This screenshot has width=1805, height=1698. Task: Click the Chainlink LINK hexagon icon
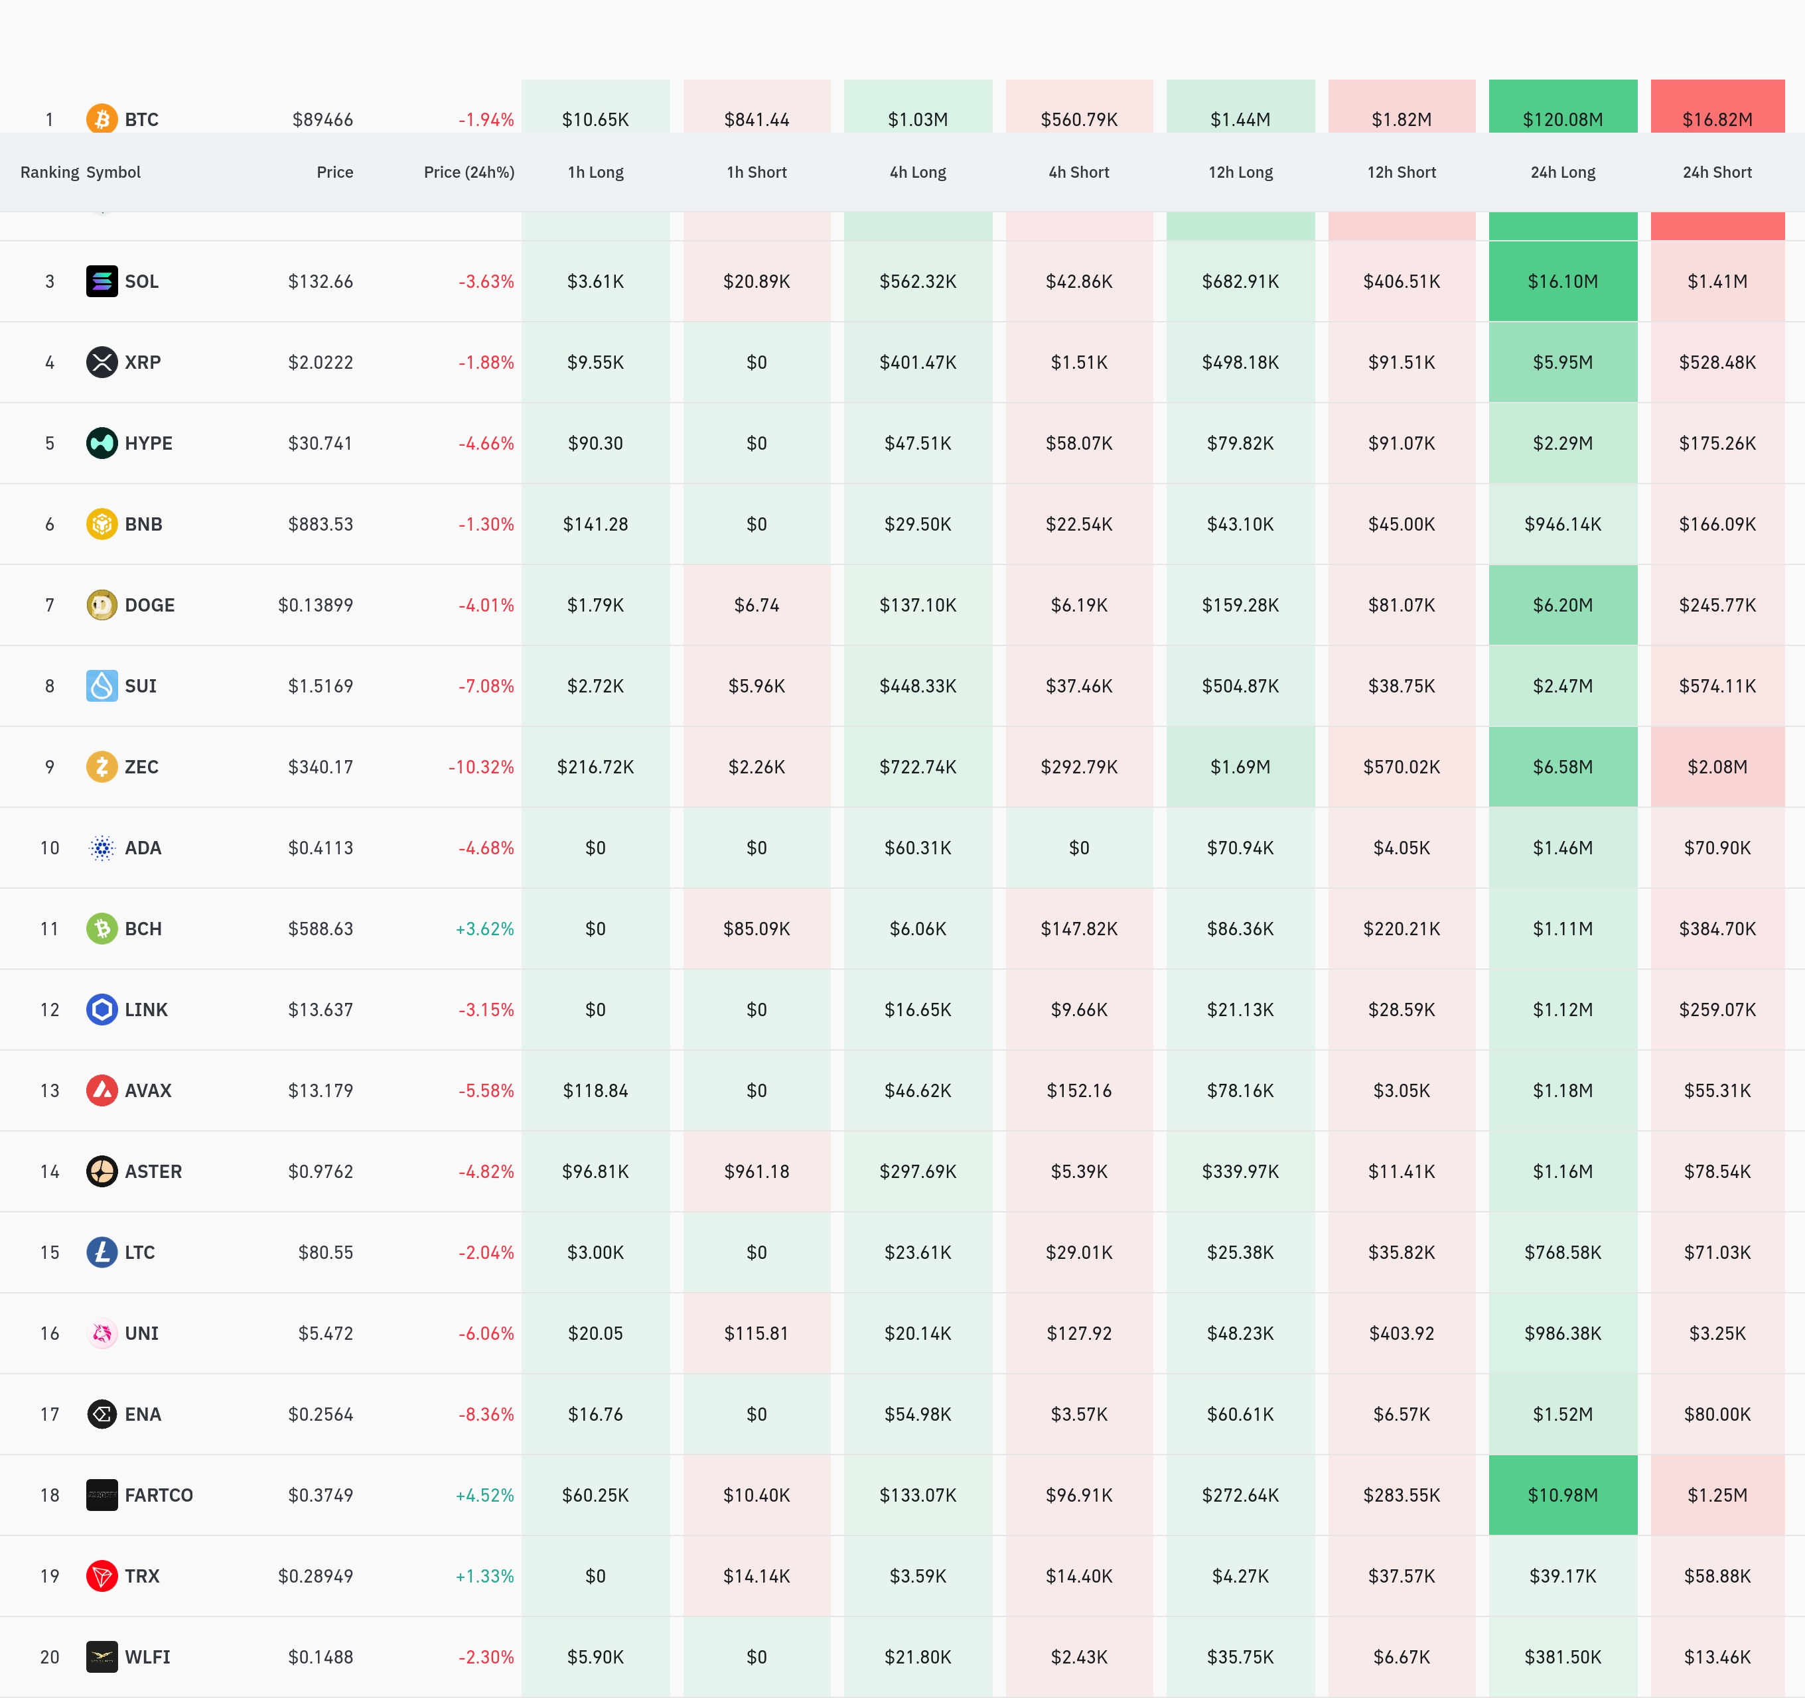102,1009
